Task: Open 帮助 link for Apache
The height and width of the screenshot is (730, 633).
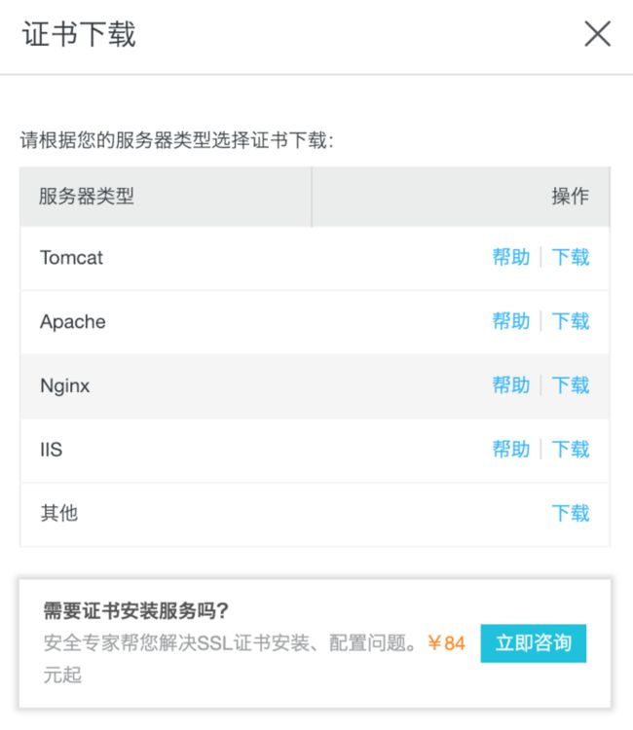Action: (511, 321)
